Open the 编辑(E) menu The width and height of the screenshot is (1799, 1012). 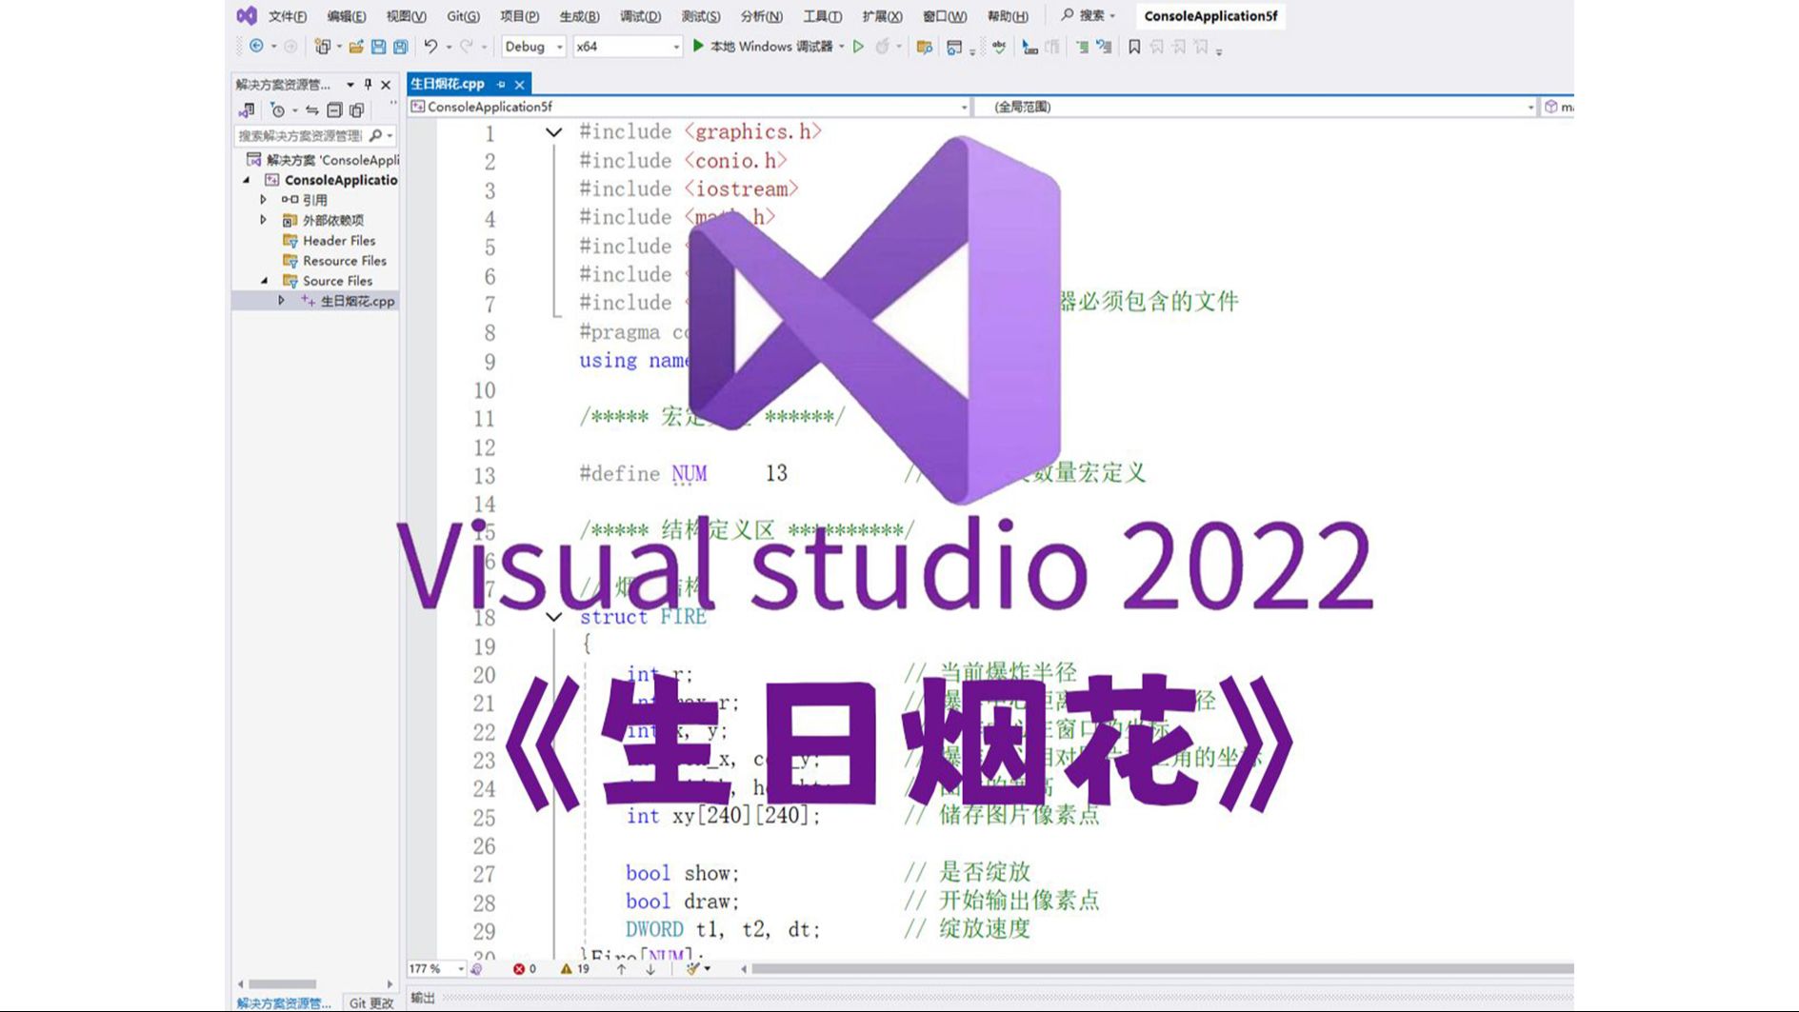pos(346,16)
